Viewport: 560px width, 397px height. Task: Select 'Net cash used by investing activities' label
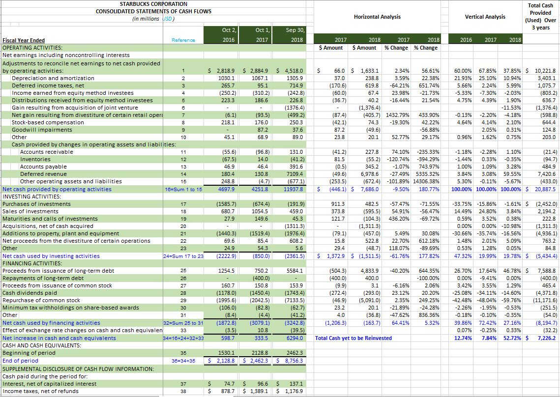(51, 256)
